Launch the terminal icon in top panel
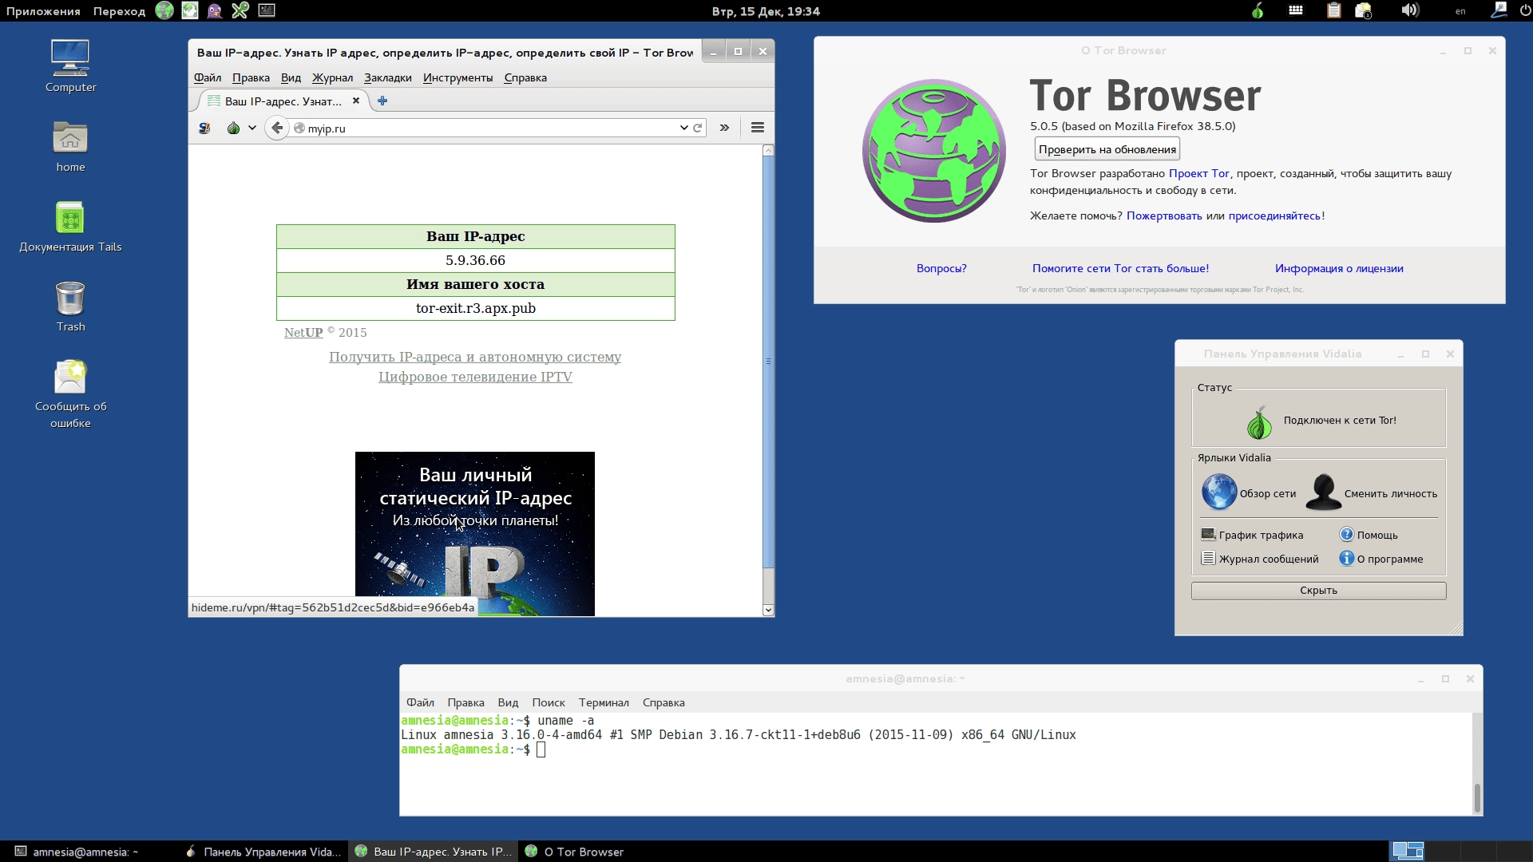 [x=267, y=10]
